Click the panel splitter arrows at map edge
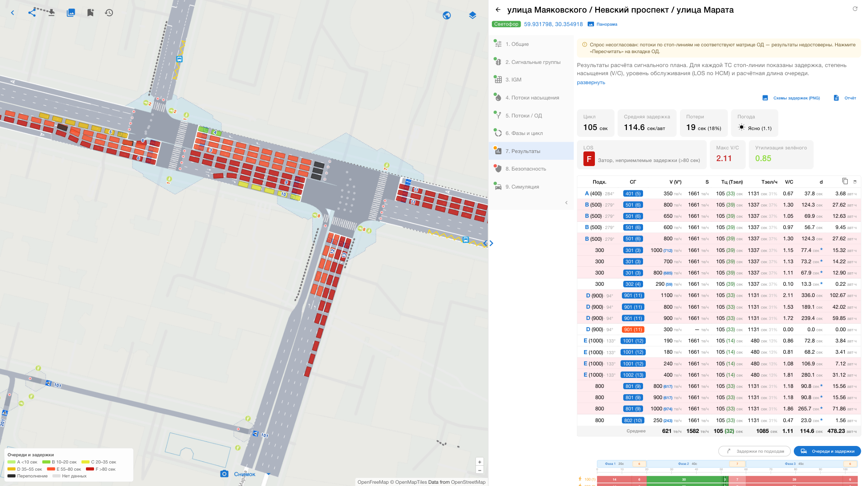This screenshot has width=864, height=486. click(488, 243)
